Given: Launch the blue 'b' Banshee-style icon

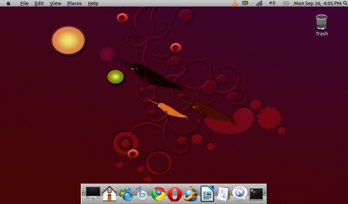Looking at the screenshot, I should 142,193.
